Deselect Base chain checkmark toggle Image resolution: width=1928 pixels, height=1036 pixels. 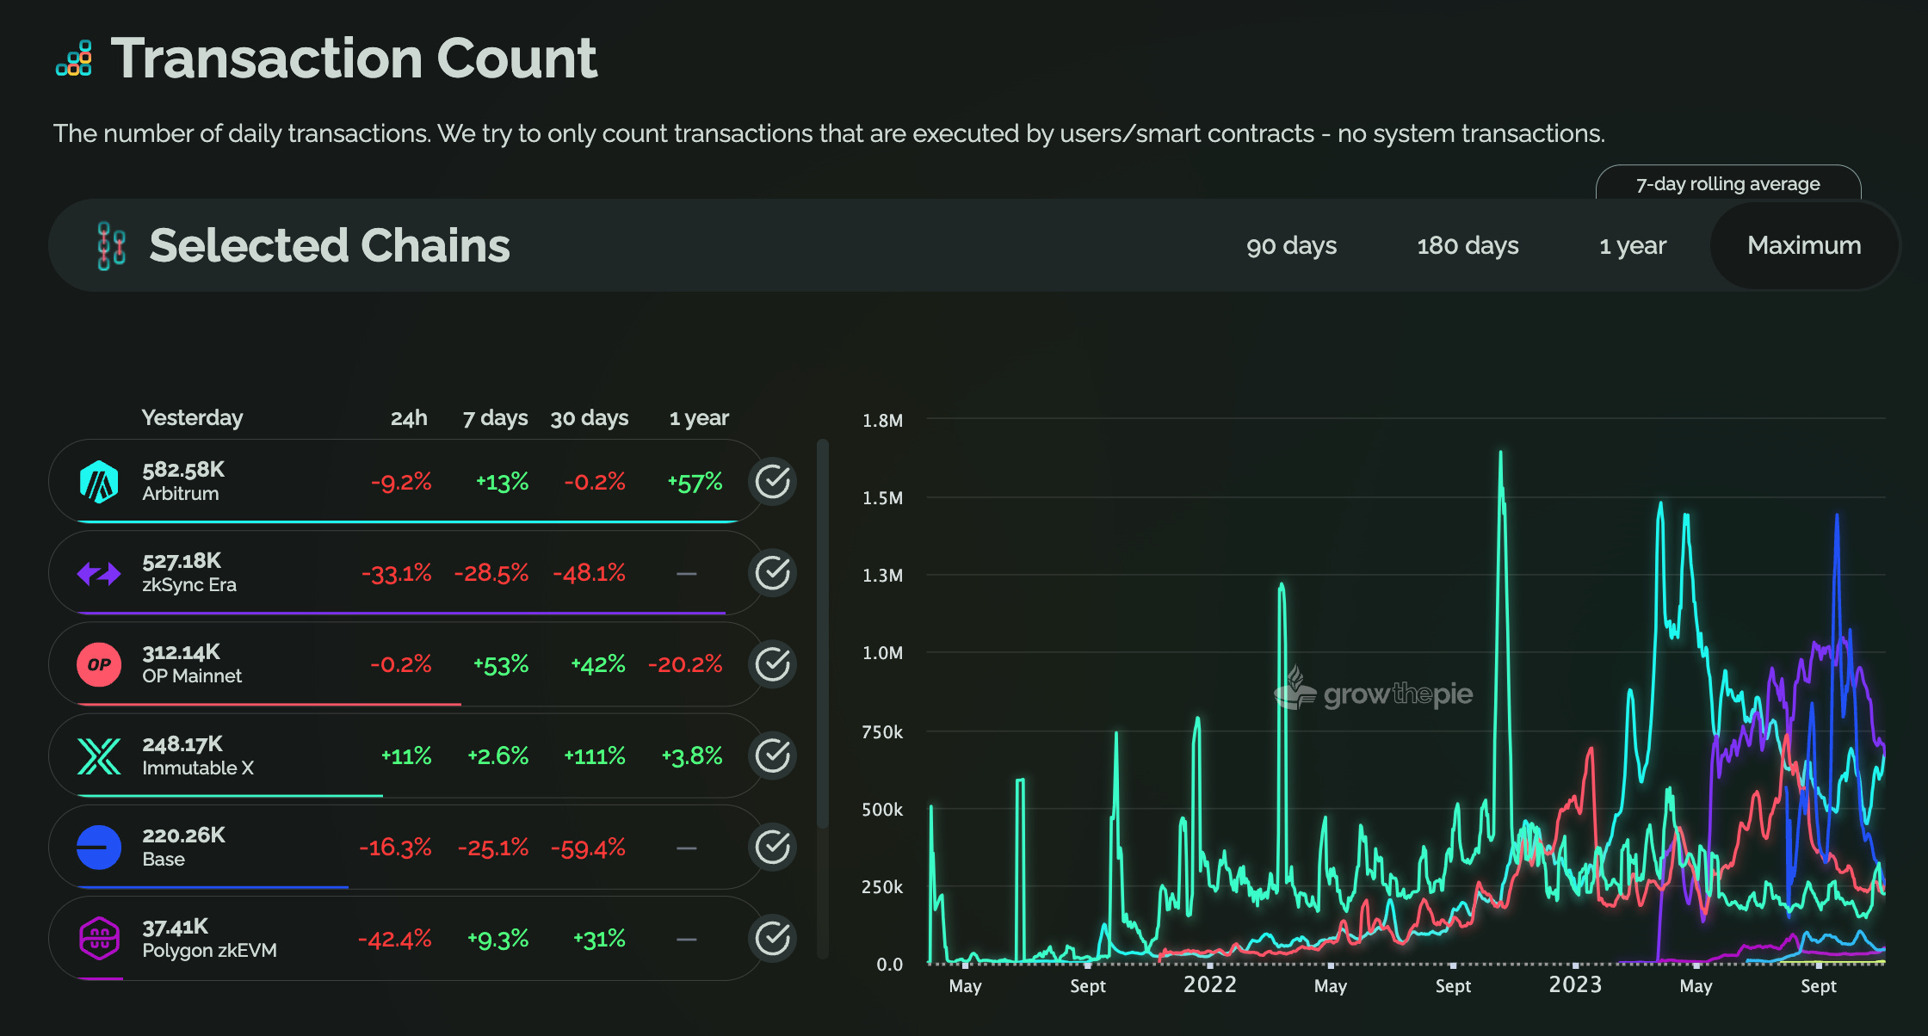[772, 848]
